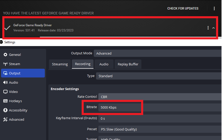Viewport: 222px width, 140px height.
Task: Click the Accessibility person icon
Action: [x=5, y=110]
